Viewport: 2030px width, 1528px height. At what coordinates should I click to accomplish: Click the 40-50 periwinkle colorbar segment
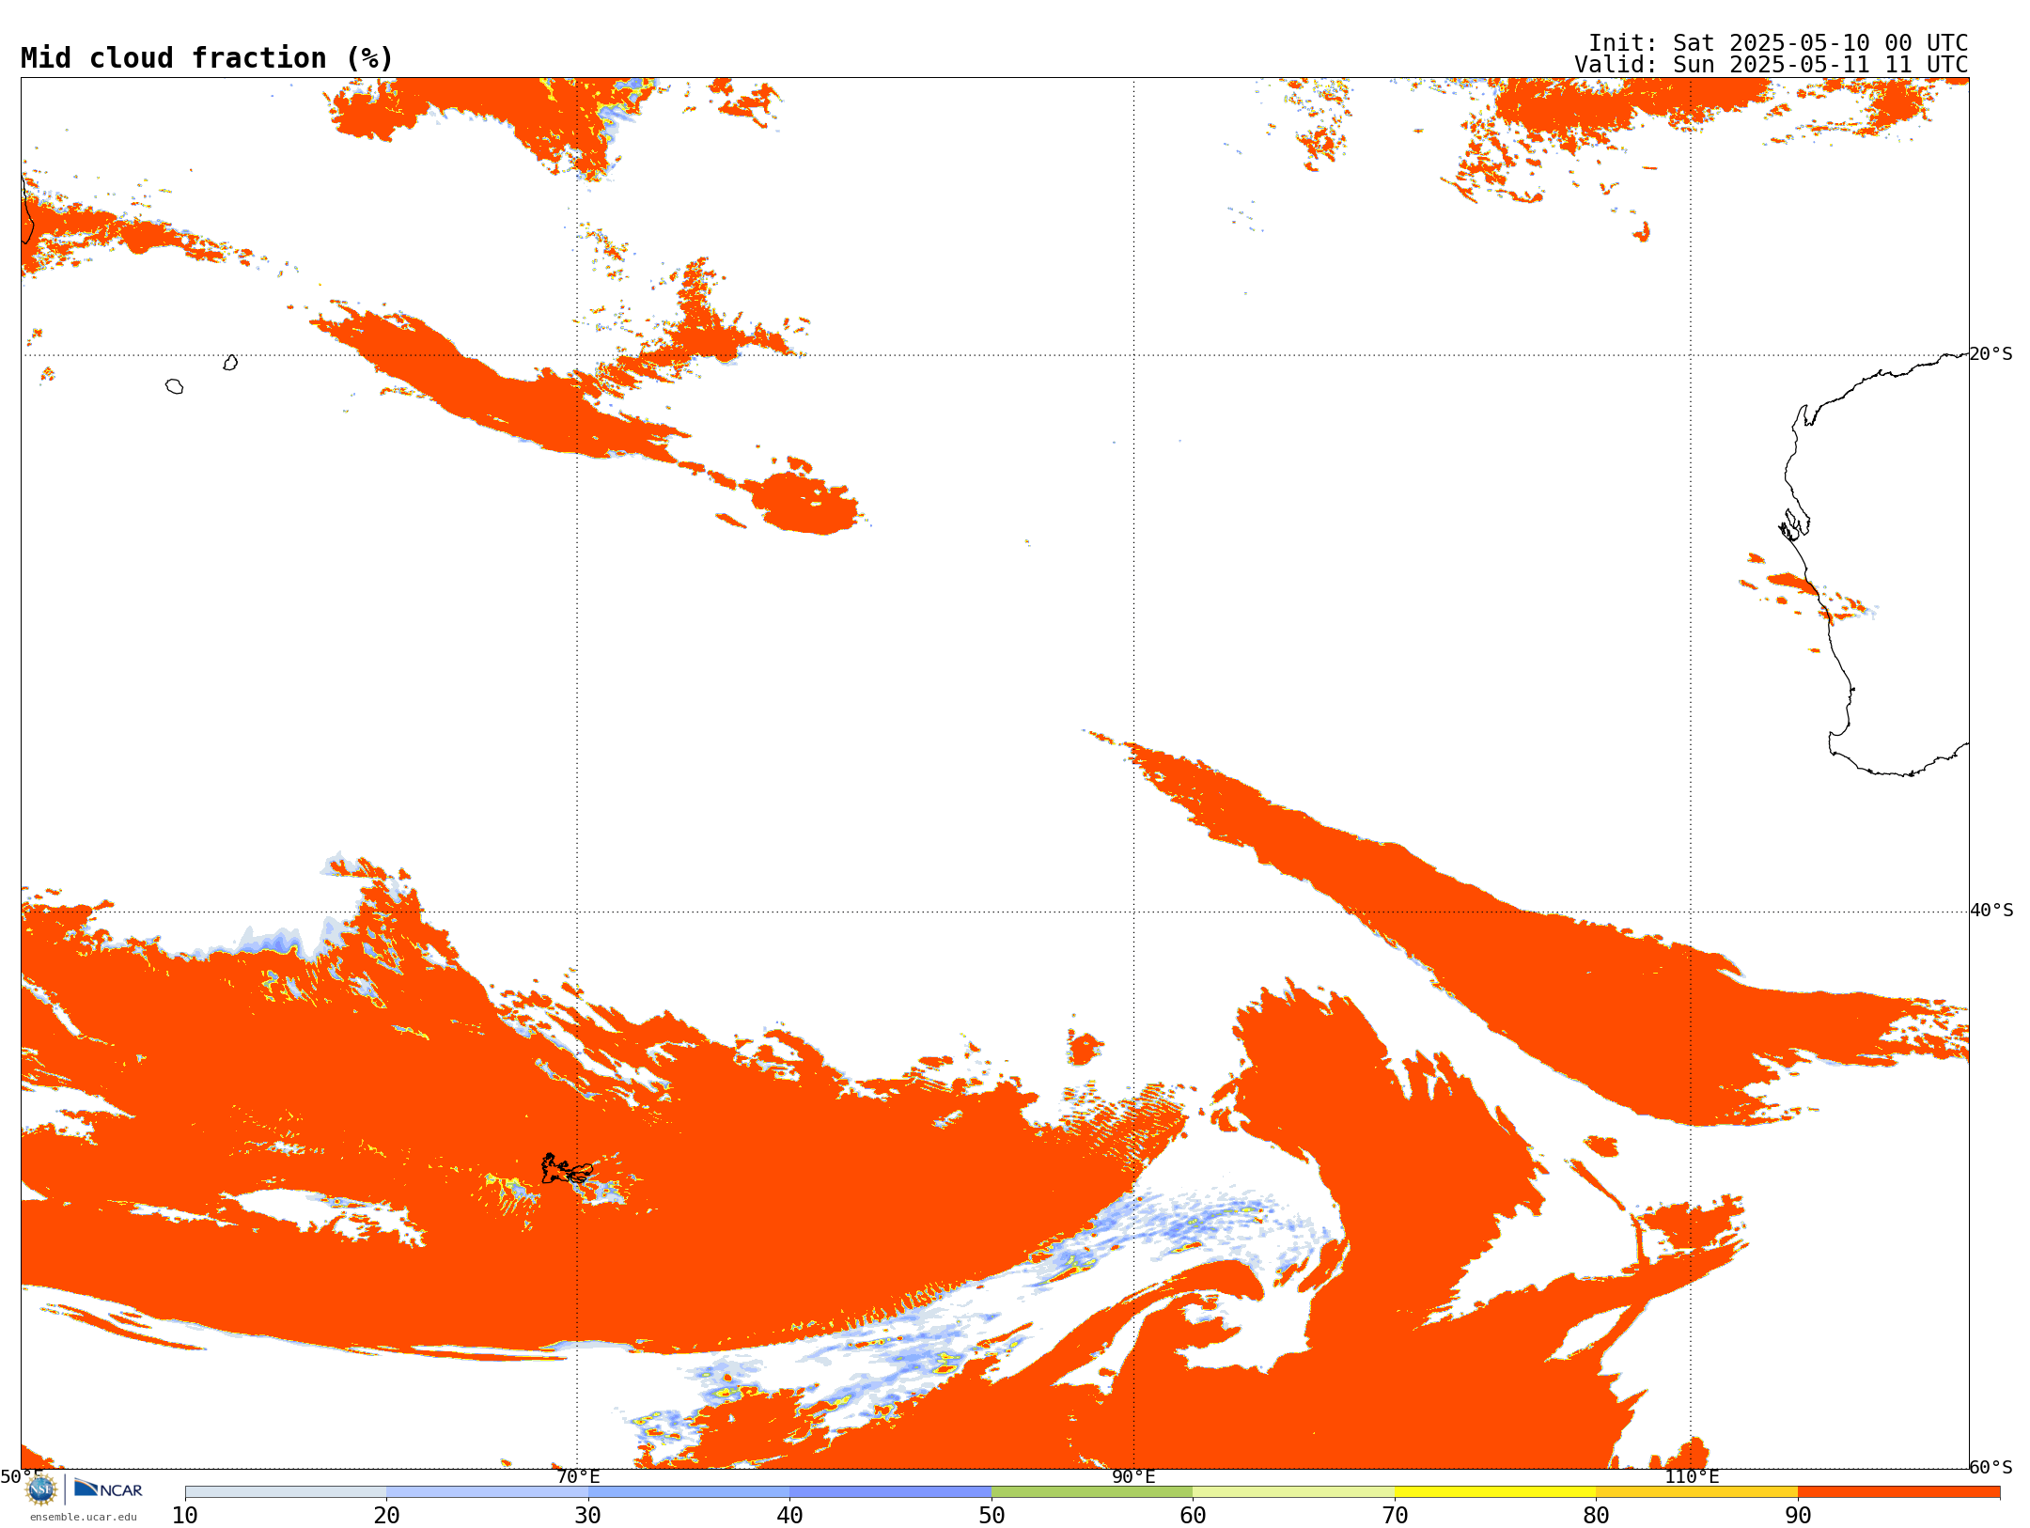(x=890, y=1492)
